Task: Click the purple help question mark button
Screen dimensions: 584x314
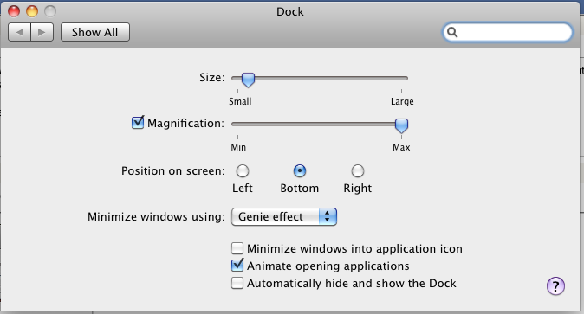Action: tap(555, 285)
